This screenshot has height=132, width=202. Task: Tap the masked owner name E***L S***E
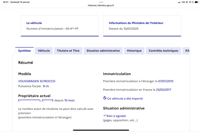[36, 100]
